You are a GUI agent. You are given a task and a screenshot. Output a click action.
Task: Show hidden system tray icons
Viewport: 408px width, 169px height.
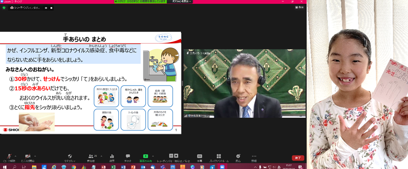tap(255, 167)
